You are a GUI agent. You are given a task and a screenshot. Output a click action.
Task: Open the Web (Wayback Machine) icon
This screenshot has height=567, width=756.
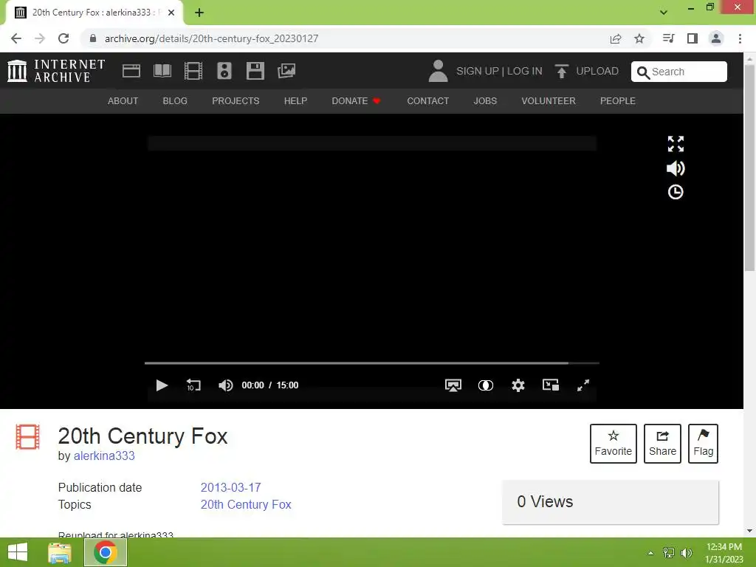point(131,71)
